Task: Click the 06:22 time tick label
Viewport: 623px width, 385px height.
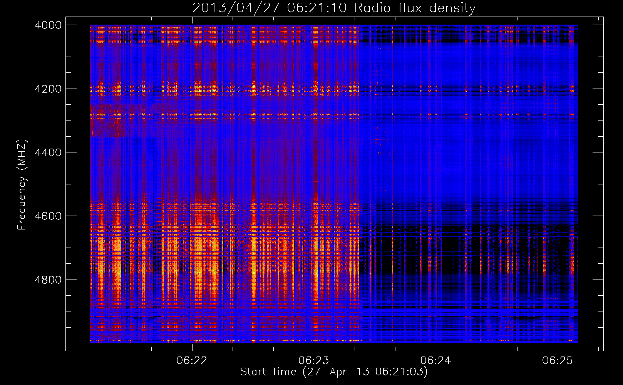Action: [x=192, y=360]
